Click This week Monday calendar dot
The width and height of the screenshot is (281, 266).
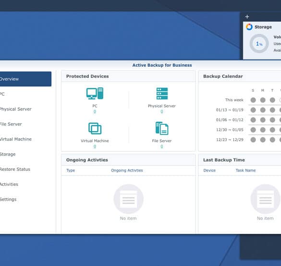pyautogui.click(x=263, y=100)
